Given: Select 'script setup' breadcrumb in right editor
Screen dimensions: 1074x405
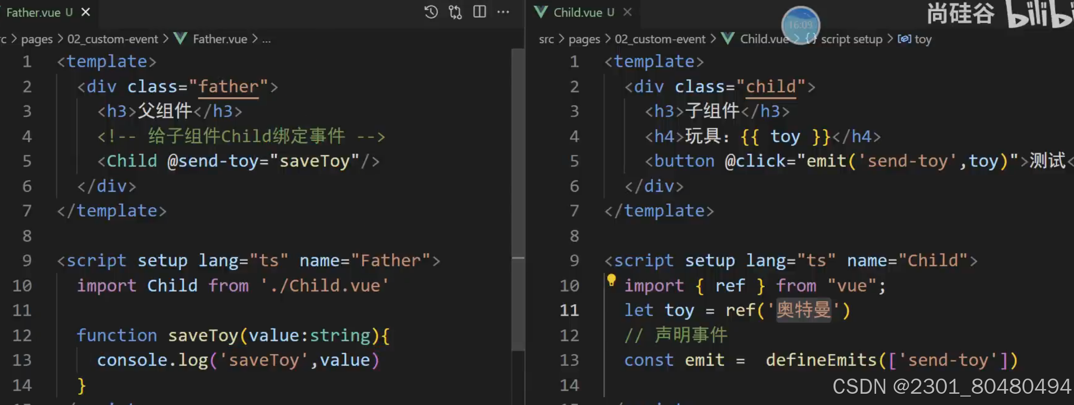Looking at the screenshot, I should click(x=852, y=39).
